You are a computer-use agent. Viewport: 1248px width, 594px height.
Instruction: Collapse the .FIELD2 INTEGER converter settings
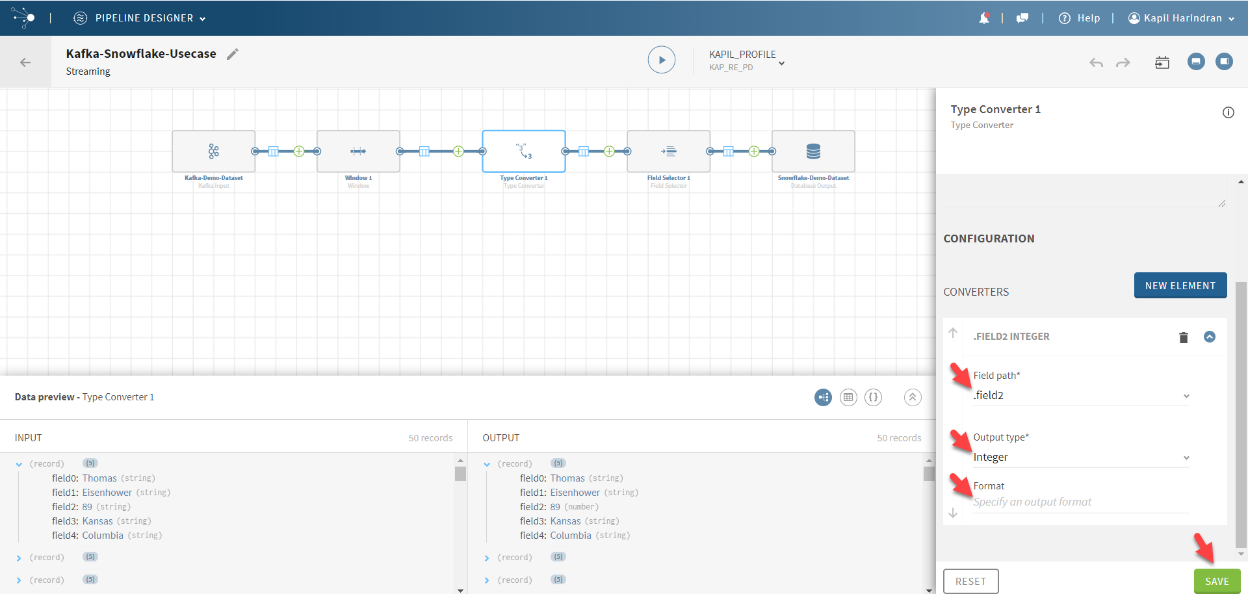(x=1210, y=337)
